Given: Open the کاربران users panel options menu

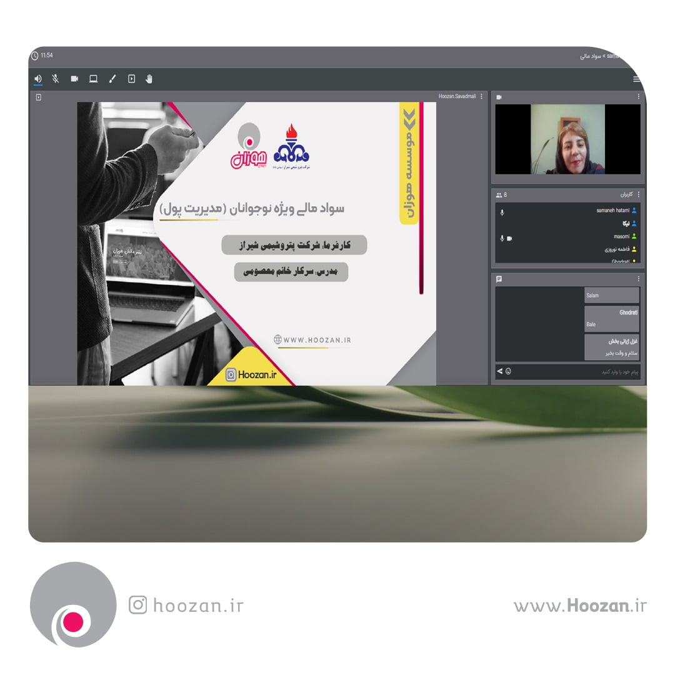Looking at the screenshot, I should tap(638, 194).
